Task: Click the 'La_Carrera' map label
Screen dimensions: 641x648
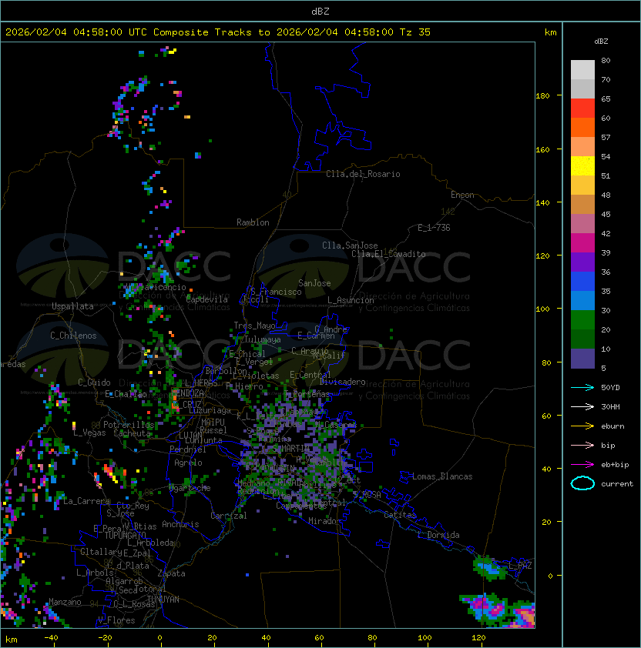Action: [x=87, y=501]
